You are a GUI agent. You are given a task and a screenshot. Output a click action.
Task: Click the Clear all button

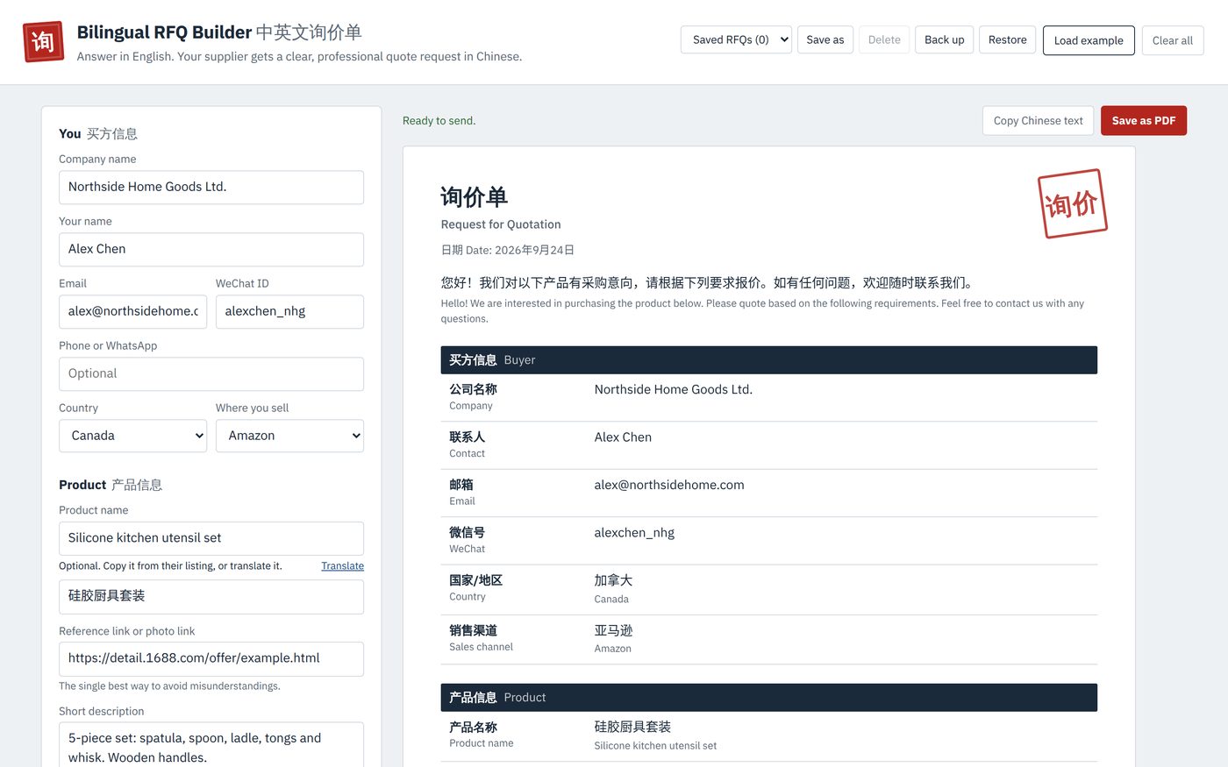pyautogui.click(x=1172, y=40)
